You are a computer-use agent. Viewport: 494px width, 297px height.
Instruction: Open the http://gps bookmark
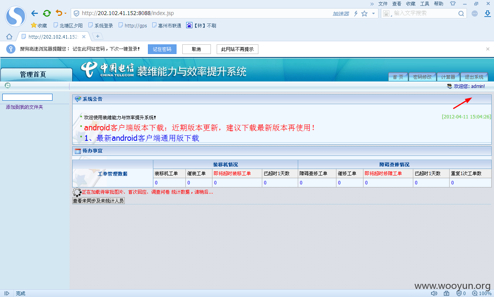132,25
